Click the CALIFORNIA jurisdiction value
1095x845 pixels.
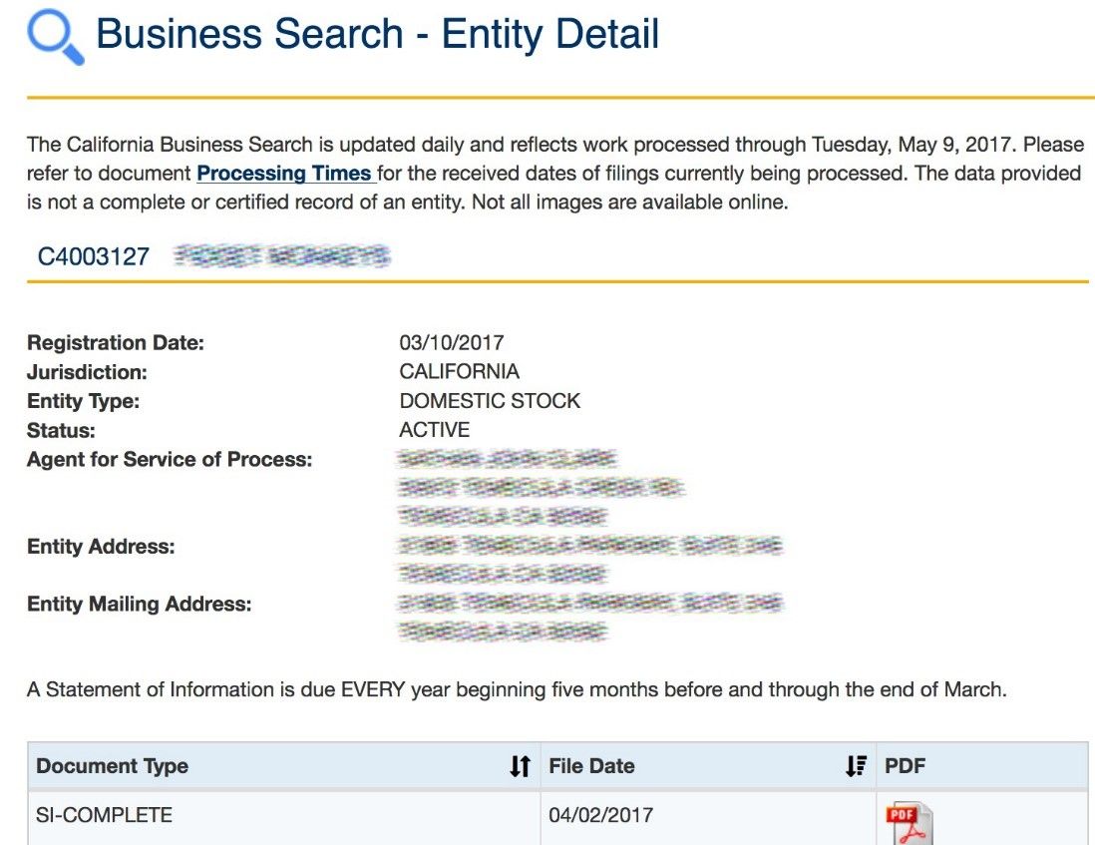click(459, 372)
